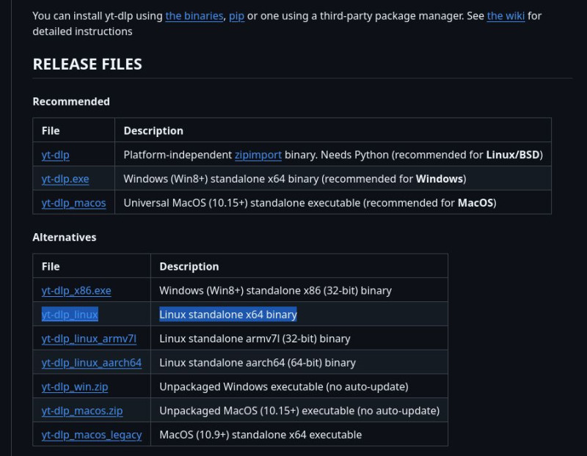Open "the wiki" link
Viewport: 587px width, 456px height.
click(x=506, y=15)
